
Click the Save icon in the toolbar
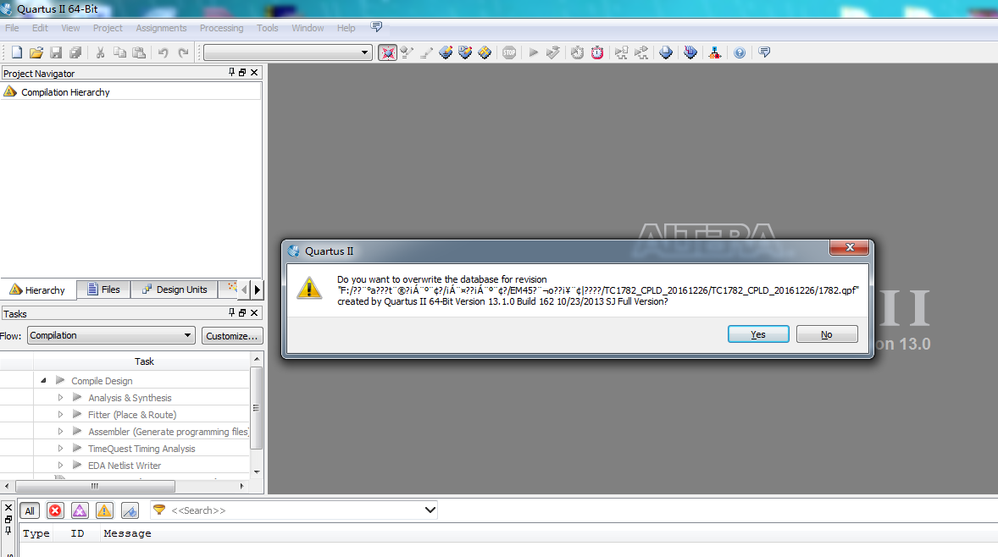tap(56, 52)
